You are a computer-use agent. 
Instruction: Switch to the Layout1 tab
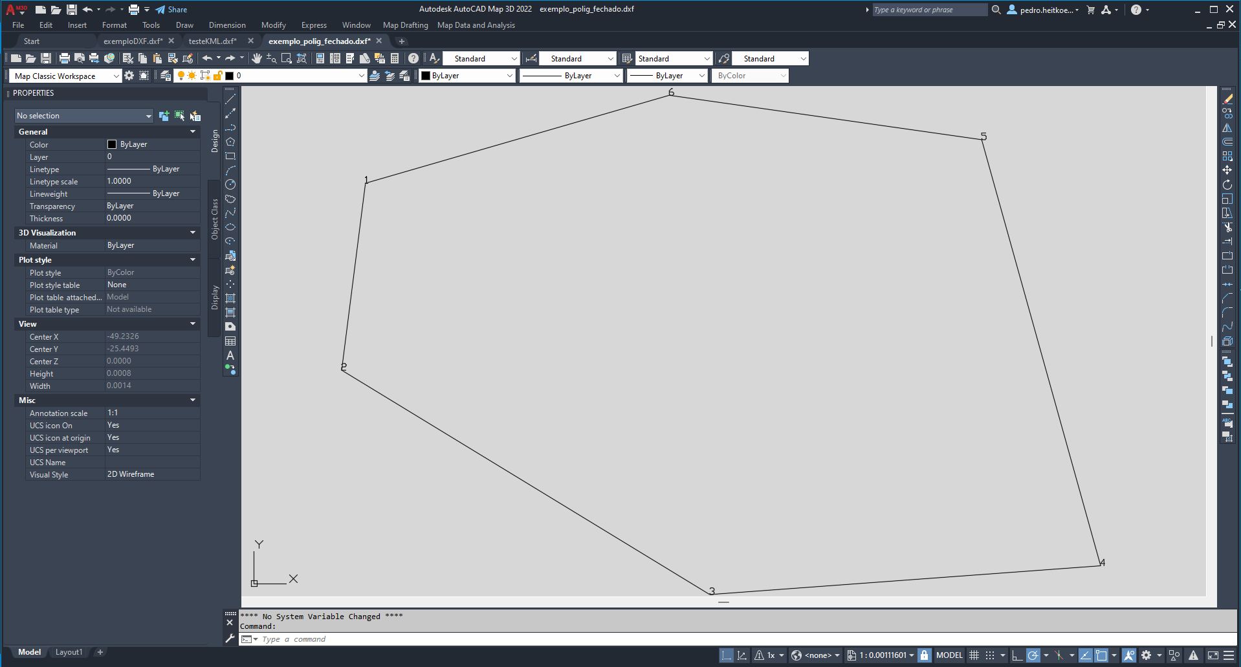coord(69,652)
